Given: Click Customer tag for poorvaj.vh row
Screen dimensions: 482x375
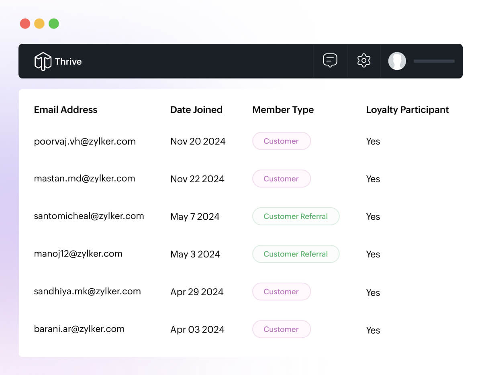Looking at the screenshot, I should [x=281, y=141].
